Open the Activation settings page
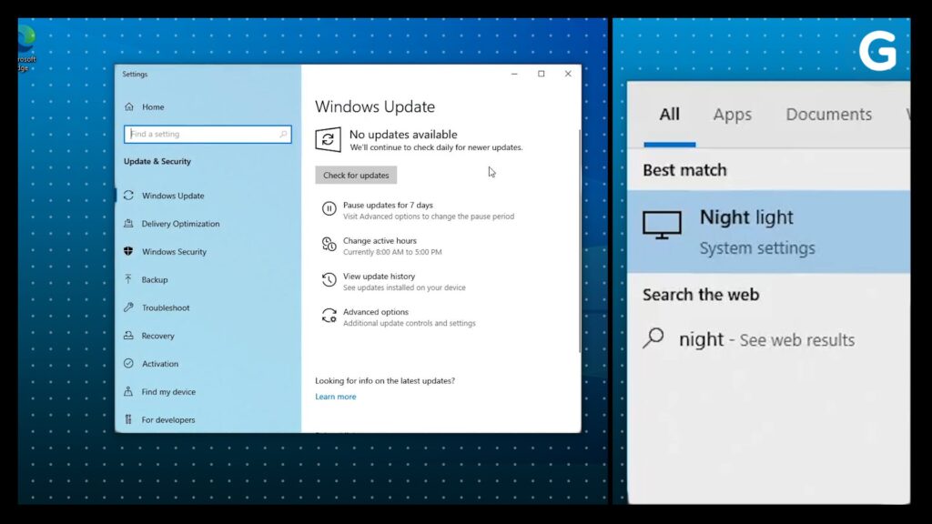This screenshot has width=932, height=524. coord(160,364)
